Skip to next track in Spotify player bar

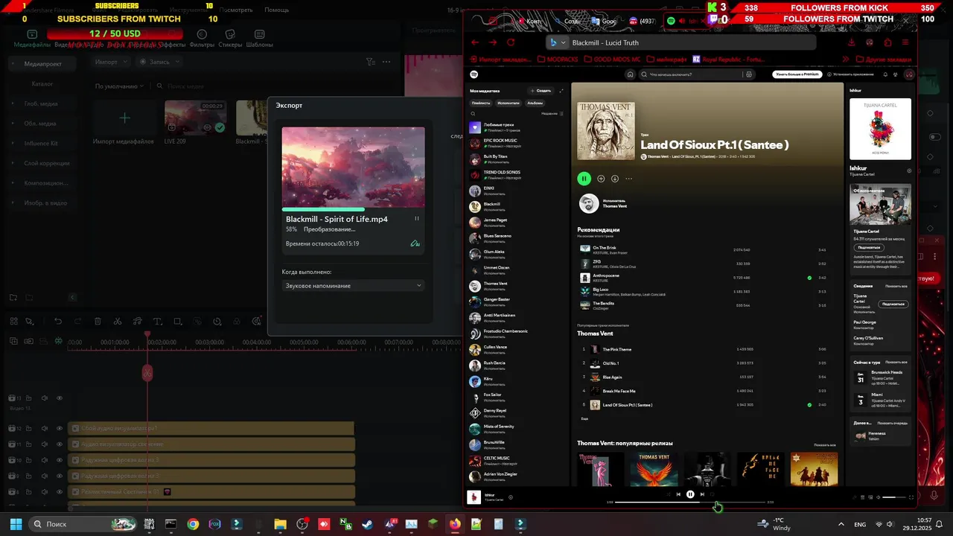pos(702,494)
